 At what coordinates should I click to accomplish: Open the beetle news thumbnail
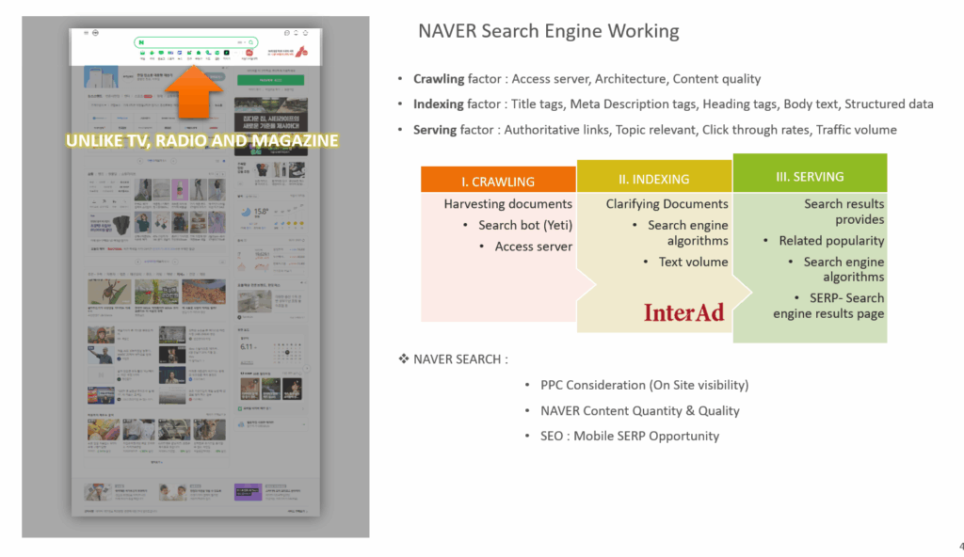point(109,292)
